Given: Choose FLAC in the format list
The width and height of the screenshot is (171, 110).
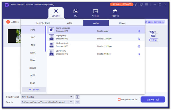Looking at the screenshot, I should 33,83.
